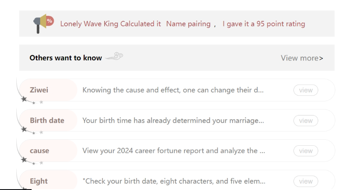Select the Eight category label
This screenshot has width=340, height=190.
click(x=38, y=181)
